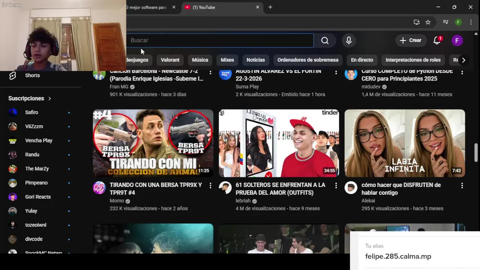This screenshot has height=270, width=480.
Task: Select Interpretaciones de roles chip
Action: click(x=413, y=60)
